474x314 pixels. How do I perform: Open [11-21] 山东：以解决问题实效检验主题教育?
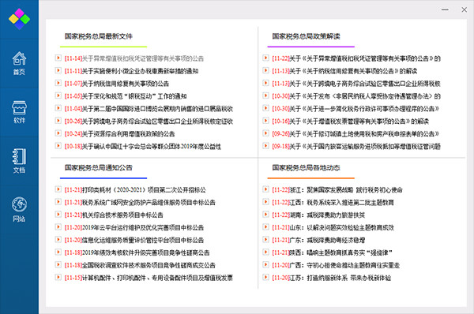[x=333, y=228]
